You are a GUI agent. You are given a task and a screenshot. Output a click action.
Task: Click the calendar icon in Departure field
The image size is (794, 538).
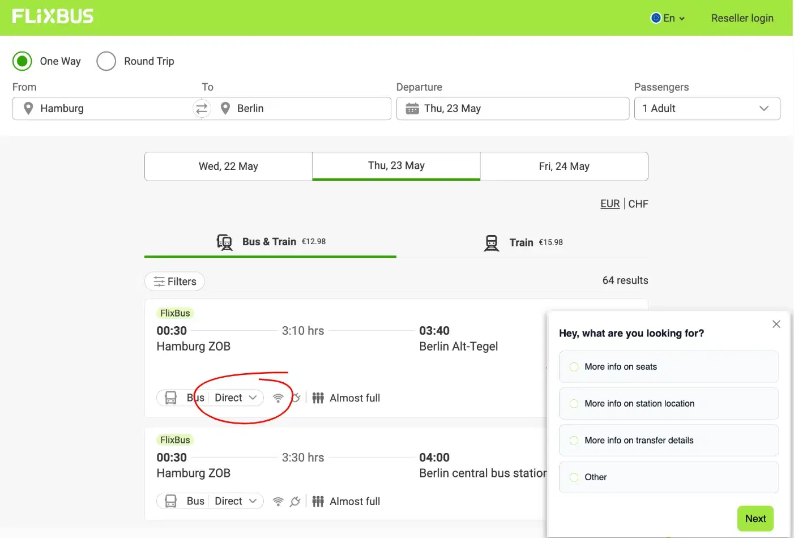point(412,108)
